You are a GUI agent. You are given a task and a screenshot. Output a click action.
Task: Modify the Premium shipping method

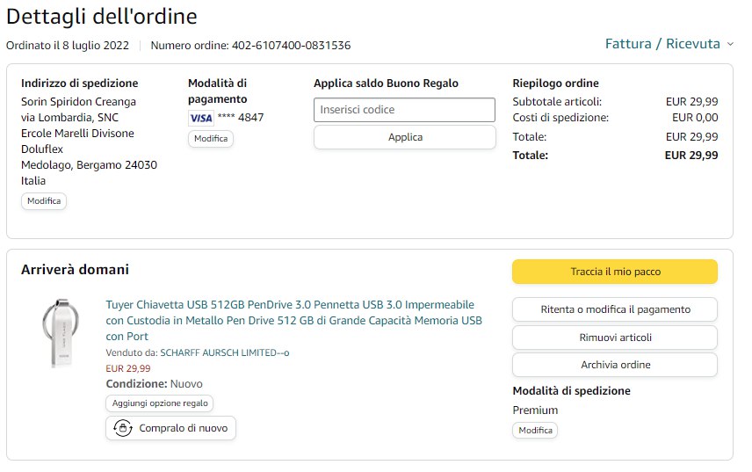(x=535, y=431)
